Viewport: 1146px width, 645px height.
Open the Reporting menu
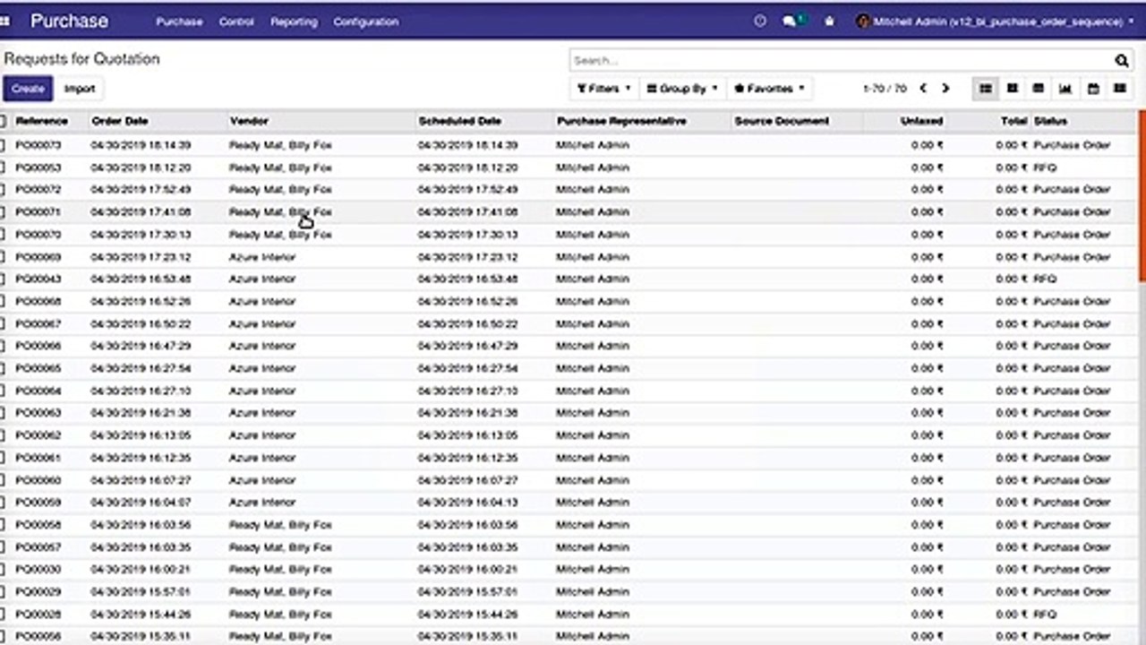(294, 21)
